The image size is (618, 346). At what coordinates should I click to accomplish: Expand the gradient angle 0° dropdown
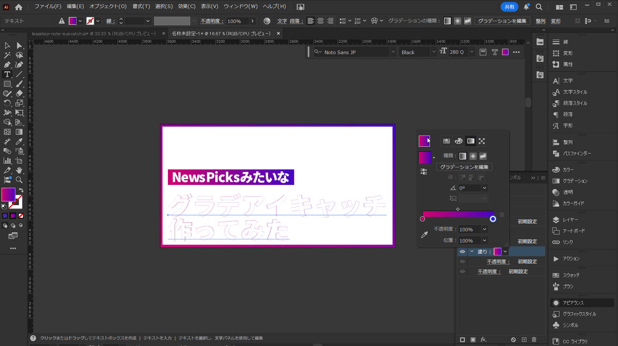484,188
